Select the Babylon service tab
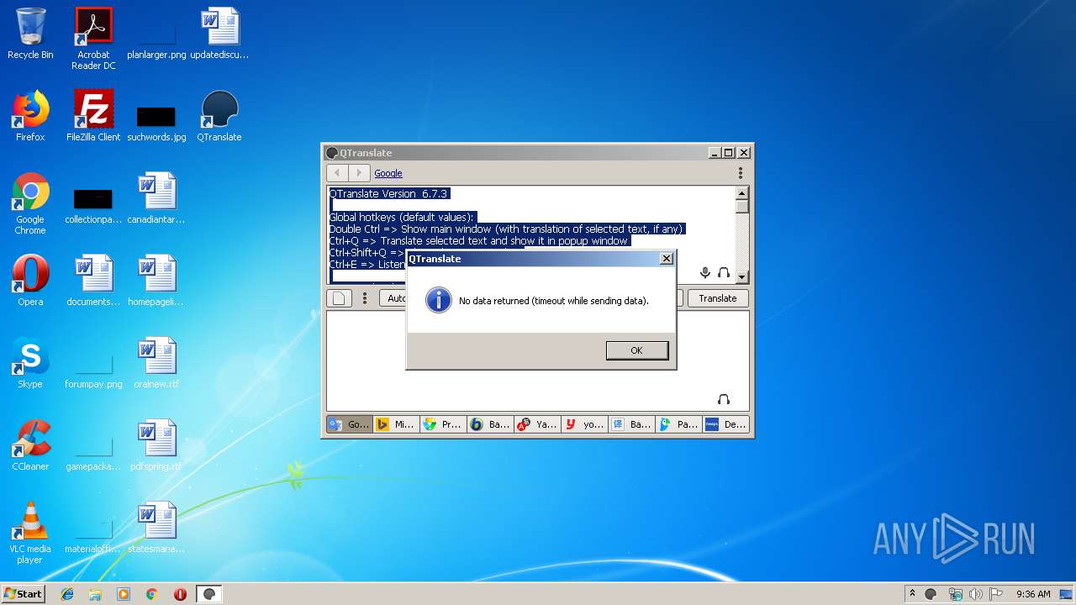The image size is (1076, 605). tap(490, 424)
